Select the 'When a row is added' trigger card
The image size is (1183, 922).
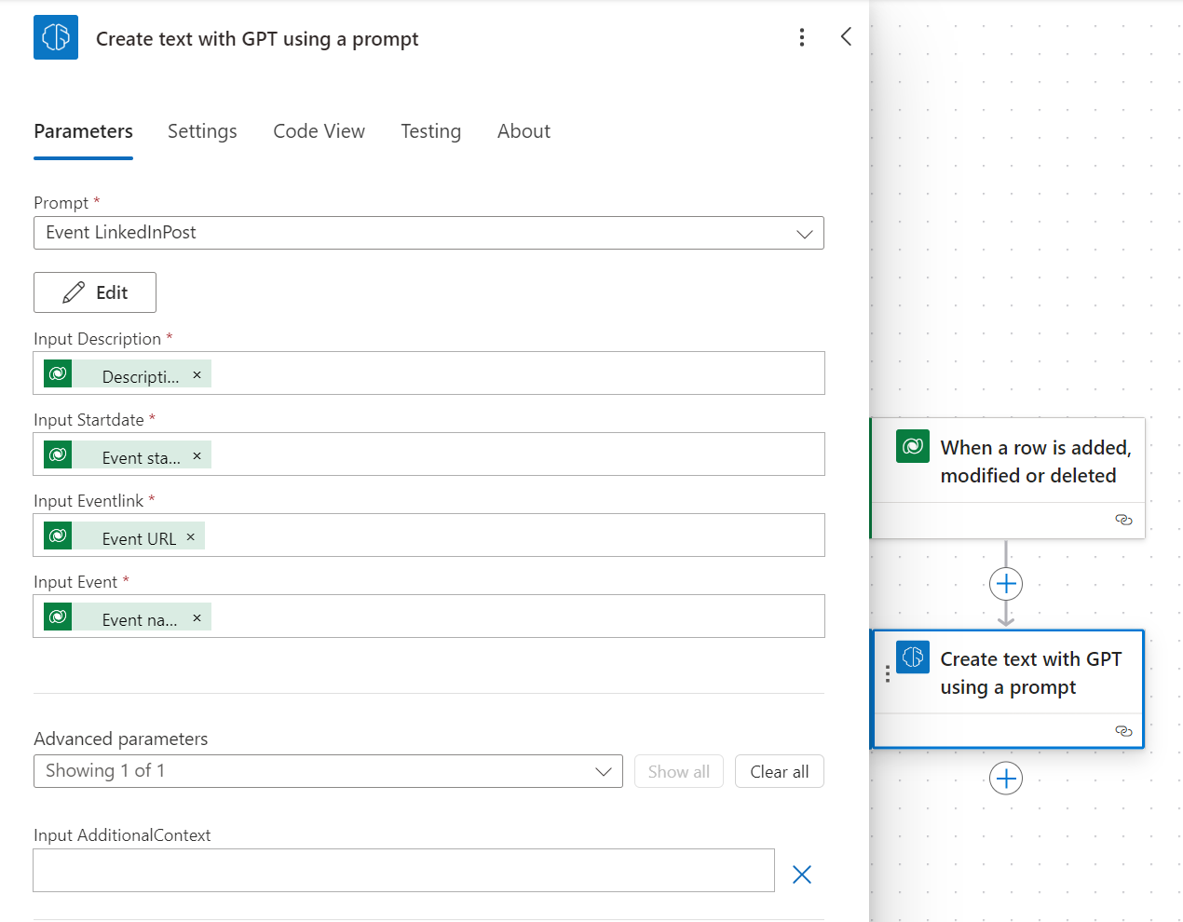pos(1034,461)
